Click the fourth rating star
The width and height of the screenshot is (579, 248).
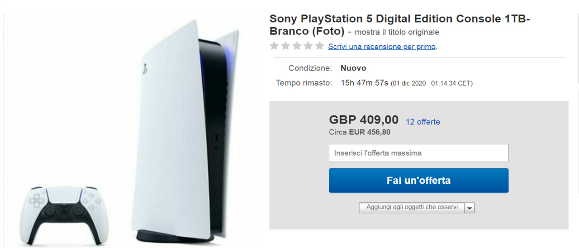click(x=308, y=46)
